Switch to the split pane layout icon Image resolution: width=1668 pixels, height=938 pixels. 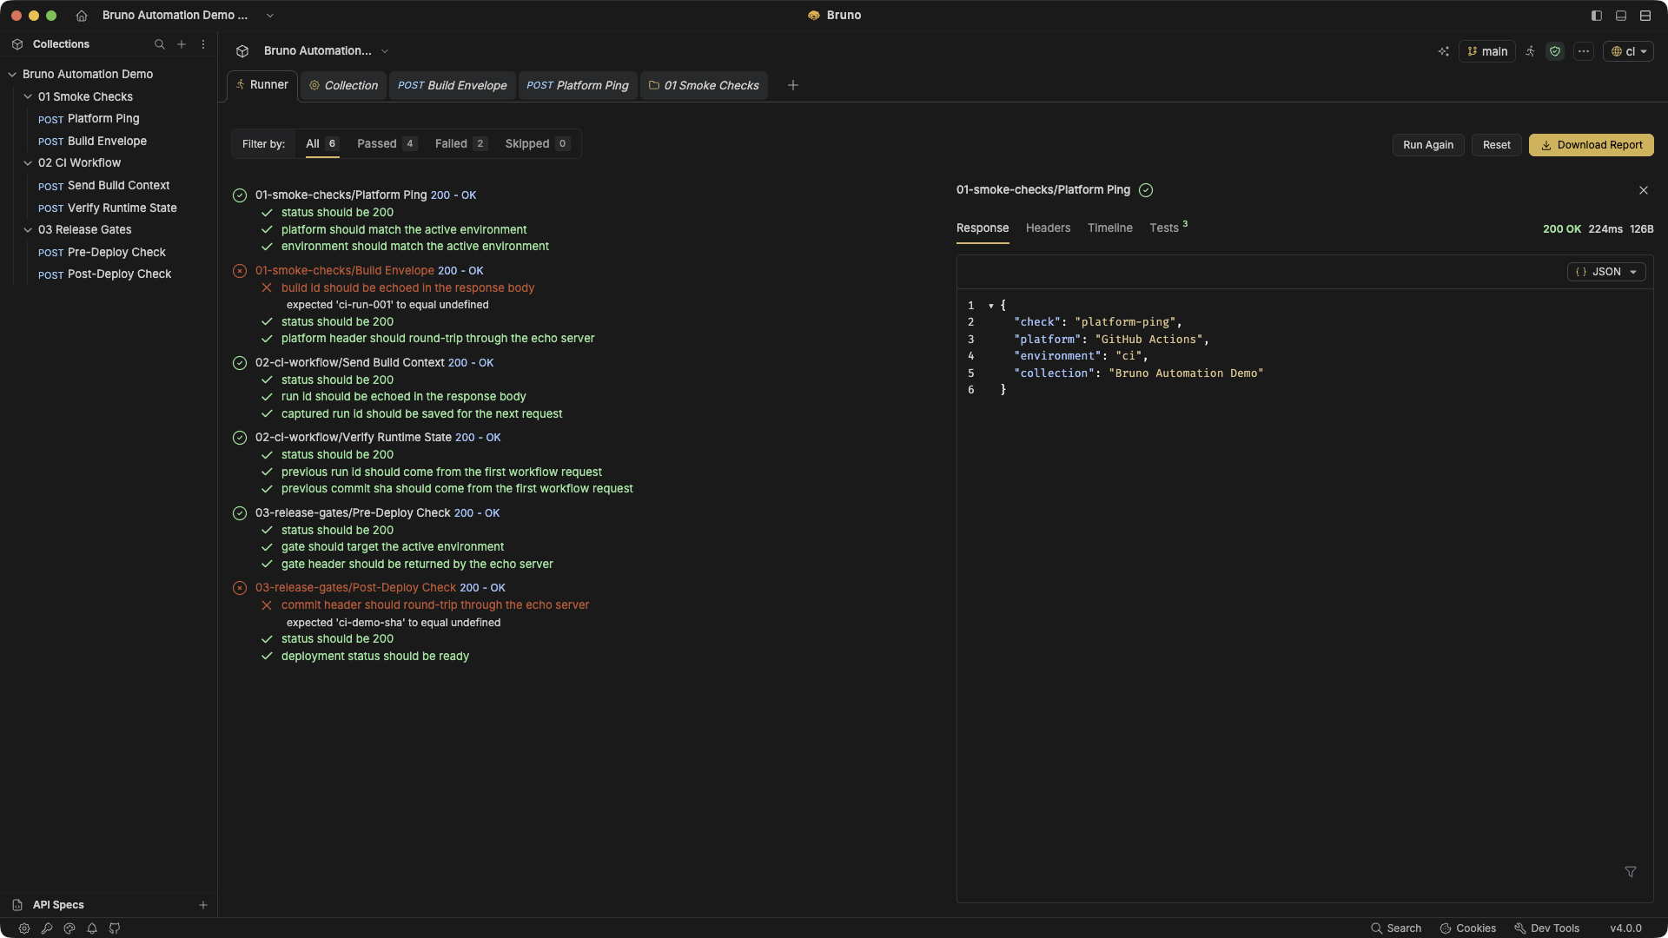[1645, 16]
